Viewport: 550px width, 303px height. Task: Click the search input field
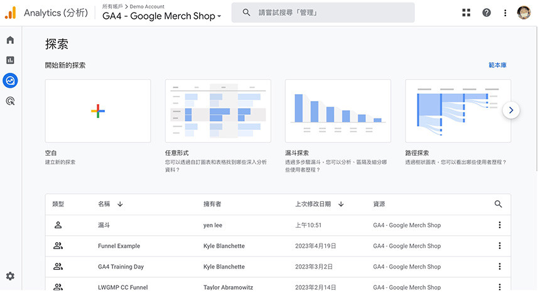click(x=323, y=13)
